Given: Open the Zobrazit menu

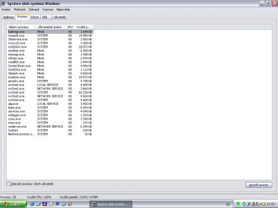Looking at the screenshot, I should tap(34, 9).
